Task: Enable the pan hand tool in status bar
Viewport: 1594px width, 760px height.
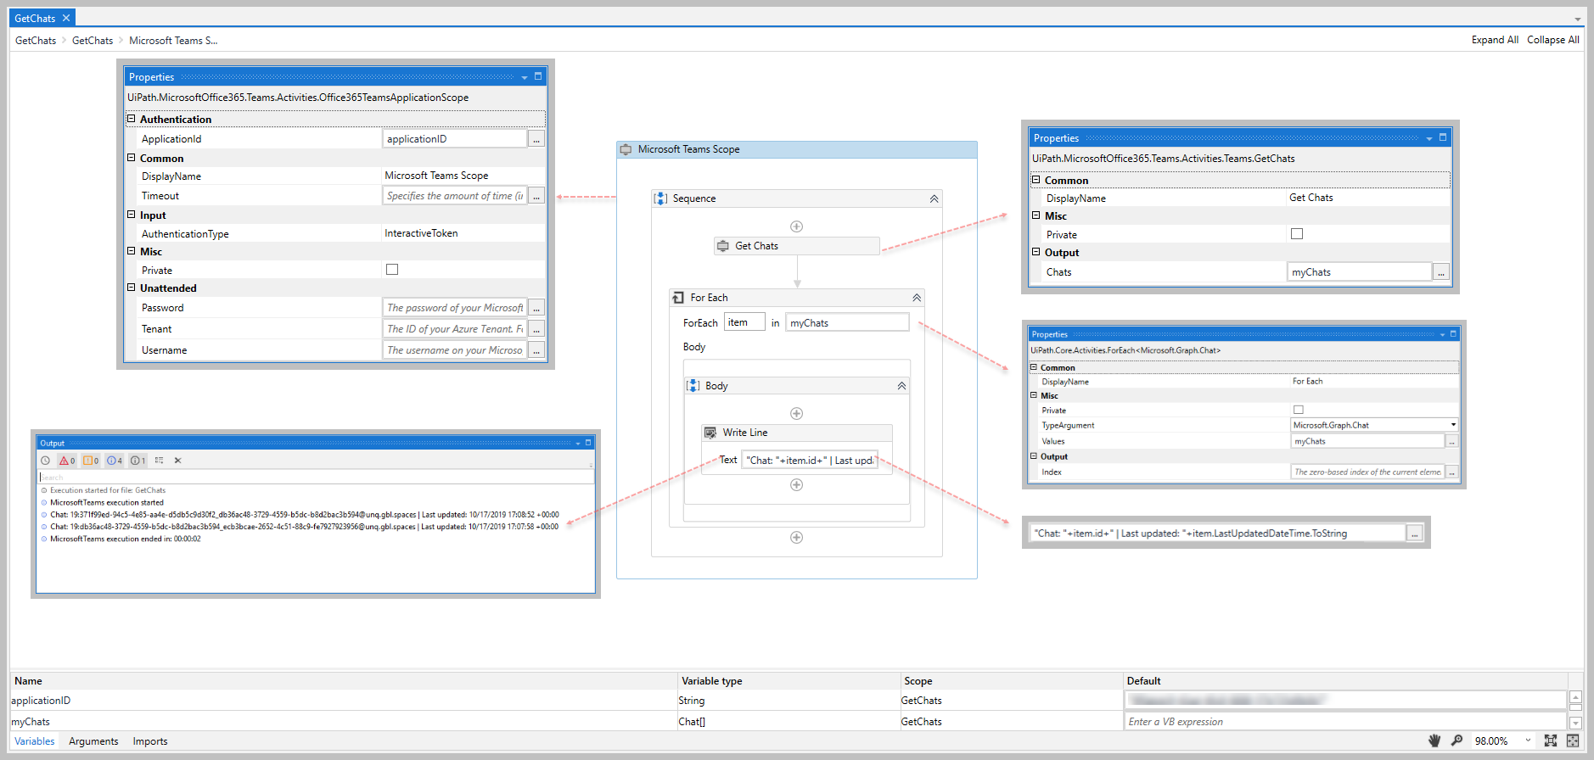Action: point(1434,740)
